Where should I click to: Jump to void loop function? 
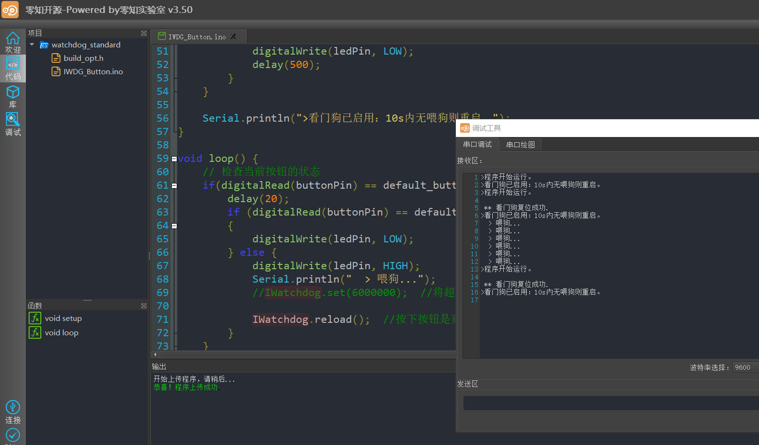[x=61, y=333]
